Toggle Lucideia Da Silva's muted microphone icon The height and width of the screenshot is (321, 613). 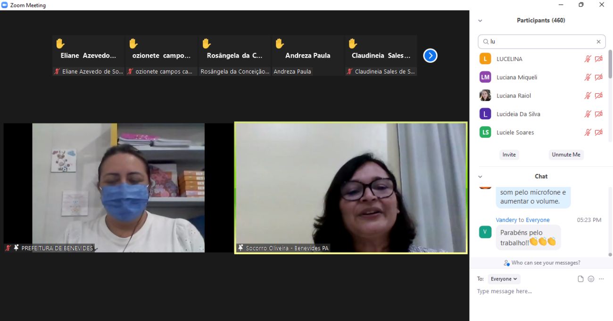pyautogui.click(x=588, y=114)
